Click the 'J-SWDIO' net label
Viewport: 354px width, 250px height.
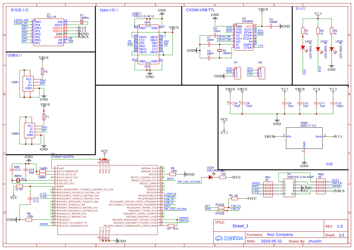(170, 197)
